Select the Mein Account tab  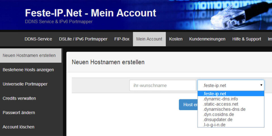coord(149,39)
